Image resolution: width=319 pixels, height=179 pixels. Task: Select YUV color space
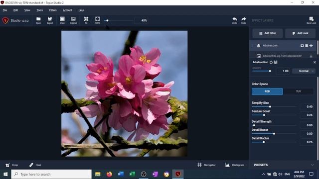click(x=298, y=91)
